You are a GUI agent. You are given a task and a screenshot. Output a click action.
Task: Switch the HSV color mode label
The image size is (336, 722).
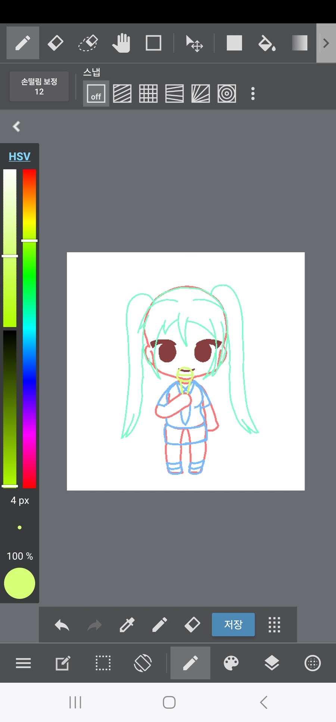[19, 156]
